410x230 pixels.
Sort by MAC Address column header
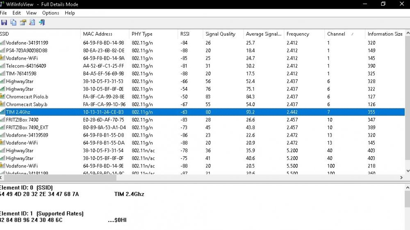(x=105, y=34)
